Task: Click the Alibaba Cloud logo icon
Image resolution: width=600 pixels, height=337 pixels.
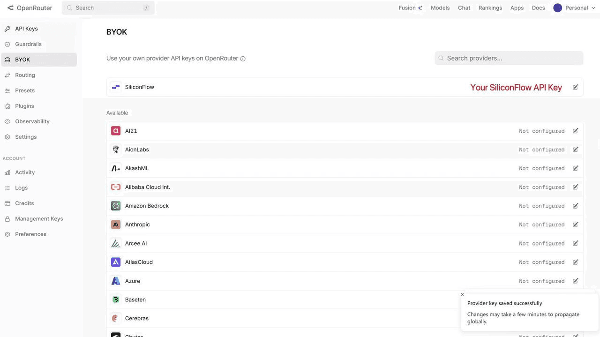Action: click(x=116, y=187)
